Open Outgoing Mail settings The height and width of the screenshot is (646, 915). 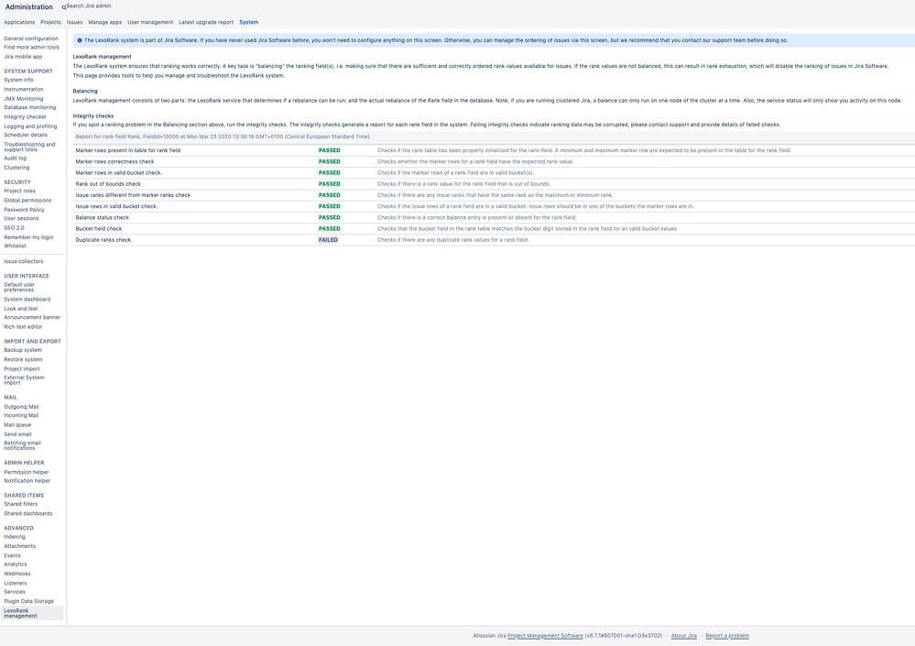(21, 407)
